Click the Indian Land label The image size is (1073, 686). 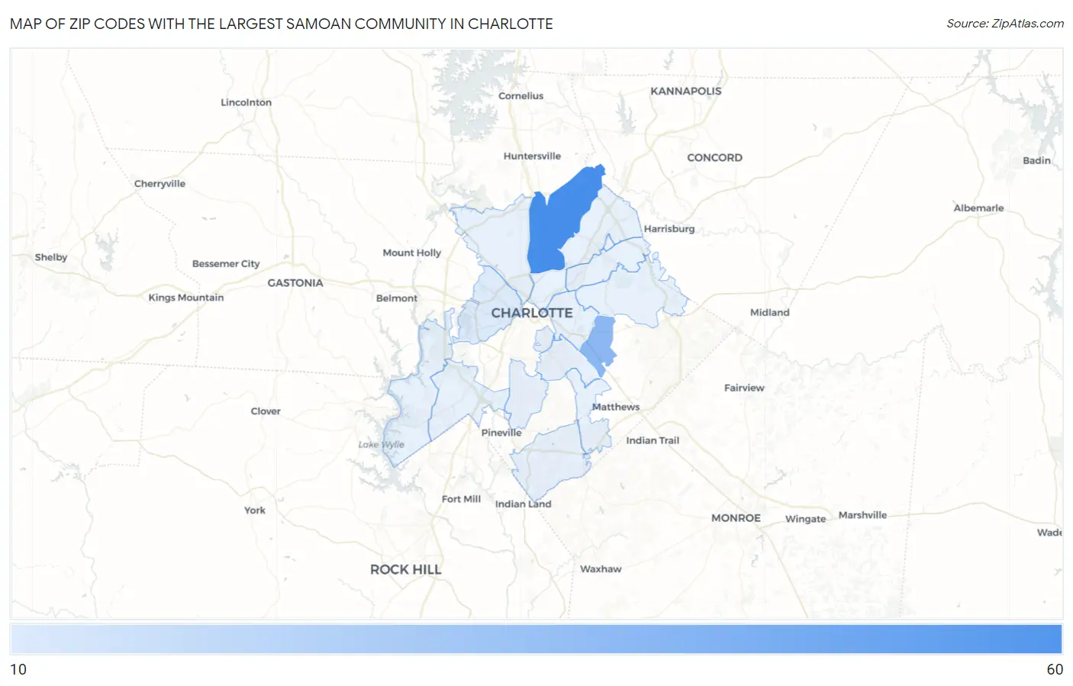click(x=523, y=504)
